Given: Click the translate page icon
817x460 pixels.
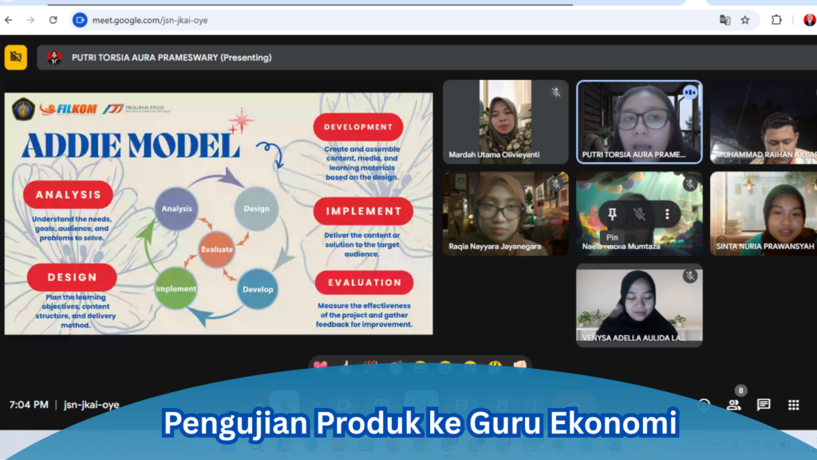Looking at the screenshot, I should click(x=724, y=20).
